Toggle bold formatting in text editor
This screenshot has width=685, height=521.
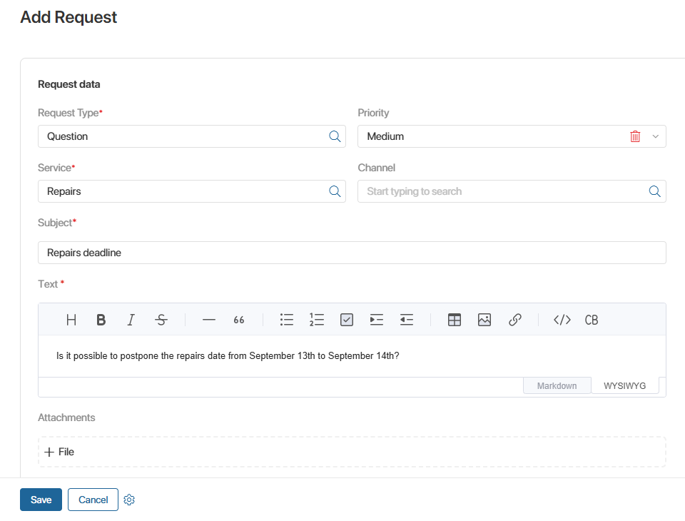[101, 320]
